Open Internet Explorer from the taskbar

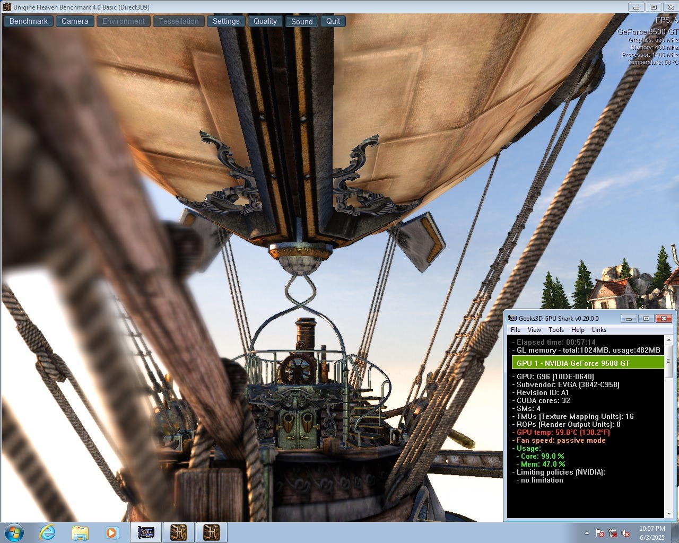(x=47, y=532)
